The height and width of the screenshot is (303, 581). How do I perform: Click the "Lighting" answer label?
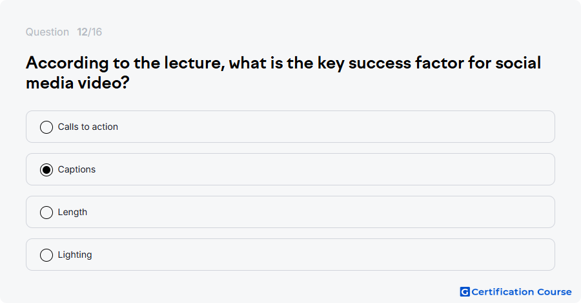(75, 255)
